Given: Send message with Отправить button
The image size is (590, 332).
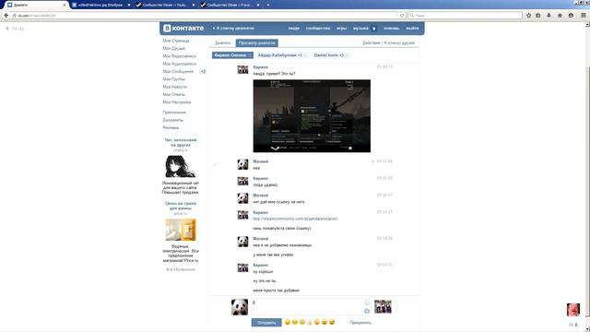Looking at the screenshot, I should [x=266, y=323].
